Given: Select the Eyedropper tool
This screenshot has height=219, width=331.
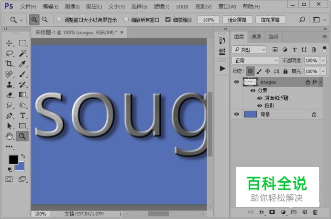Looking at the screenshot, I should click(22, 63).
